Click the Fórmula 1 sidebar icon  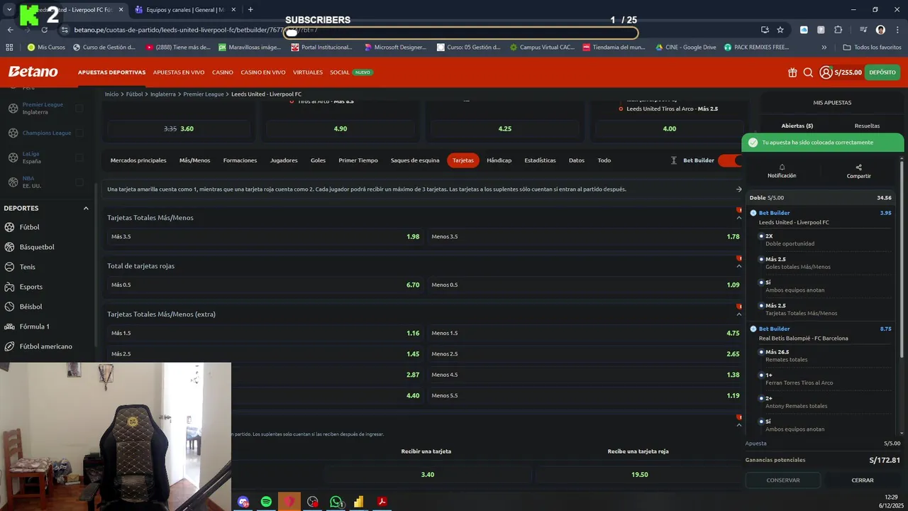tap(10, 326)
